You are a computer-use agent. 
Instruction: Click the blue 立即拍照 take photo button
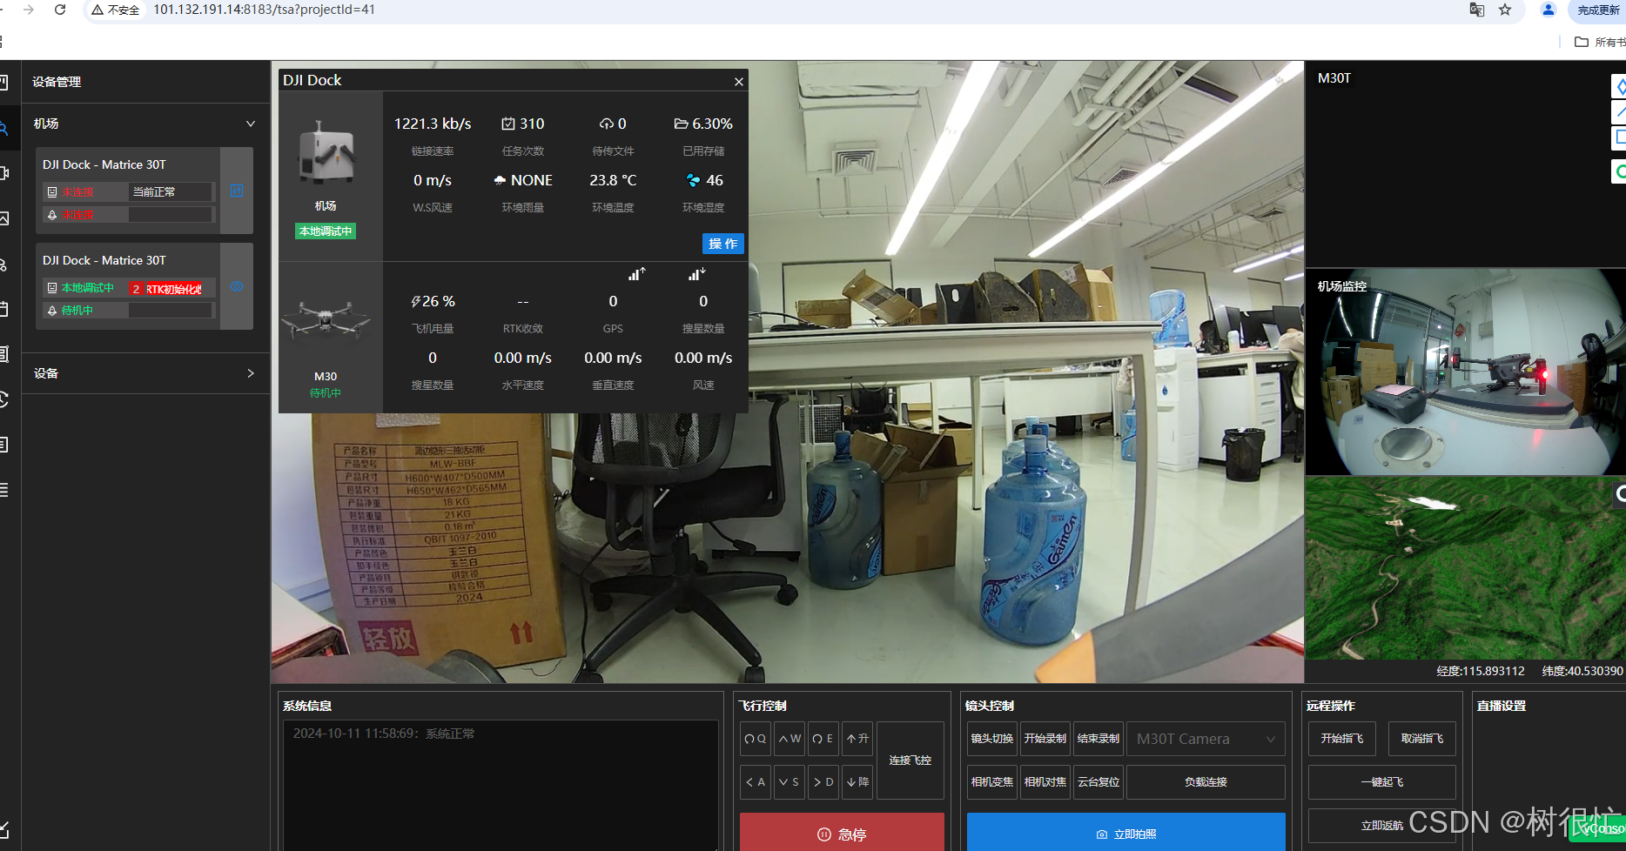tap(1126, 833)
